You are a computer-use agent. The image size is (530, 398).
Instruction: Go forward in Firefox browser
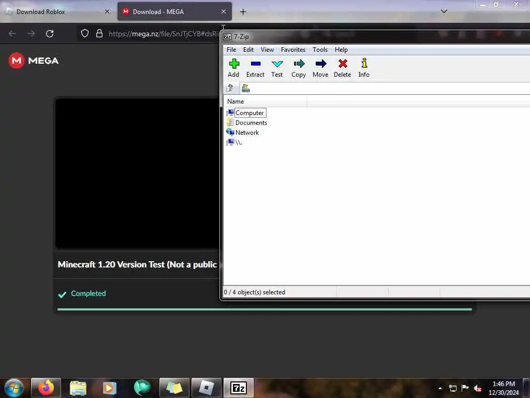[31, 34]
